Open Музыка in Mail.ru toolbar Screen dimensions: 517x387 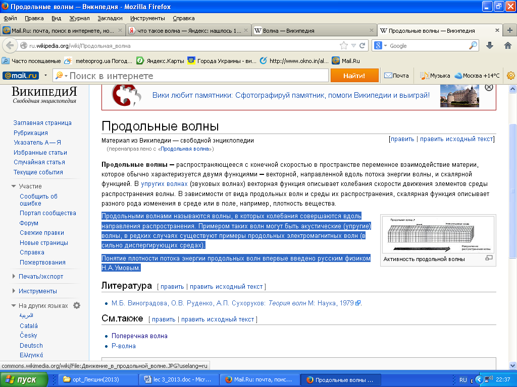[435, 76]
